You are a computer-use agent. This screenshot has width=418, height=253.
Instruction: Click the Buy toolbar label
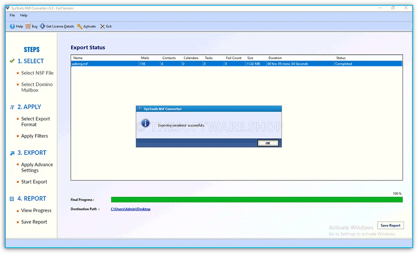point(35,26)
